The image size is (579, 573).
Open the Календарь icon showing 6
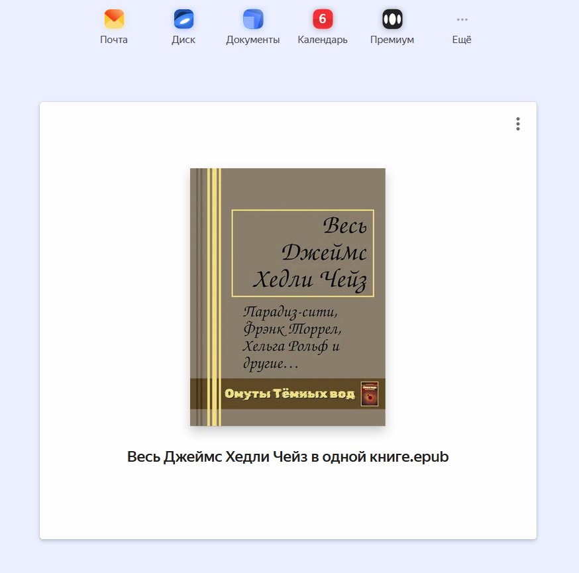coord(323,19)
